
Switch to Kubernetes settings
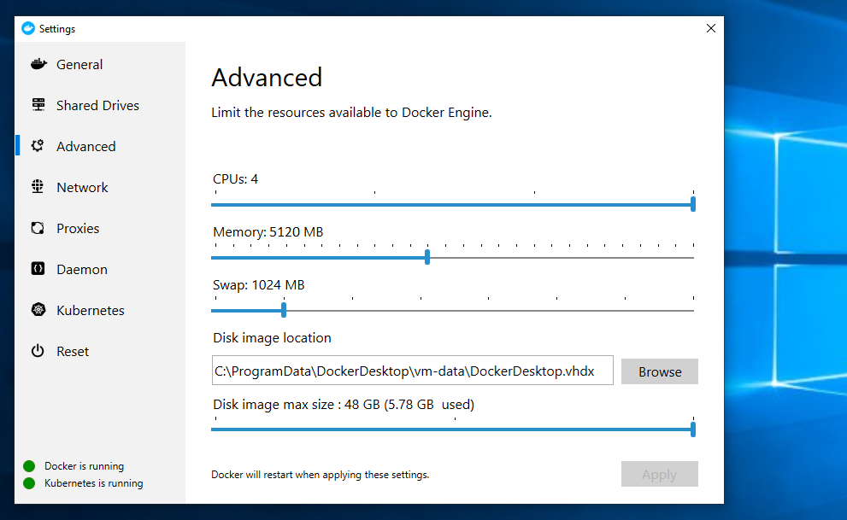[100, 310]
